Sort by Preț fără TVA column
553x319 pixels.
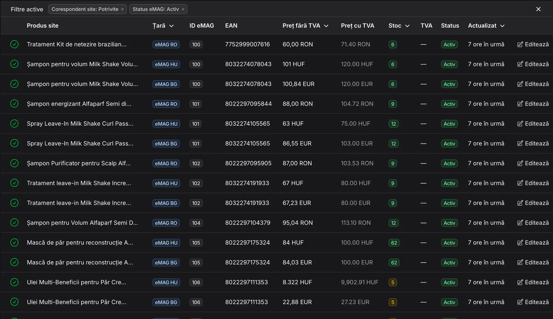click(305, 26)
